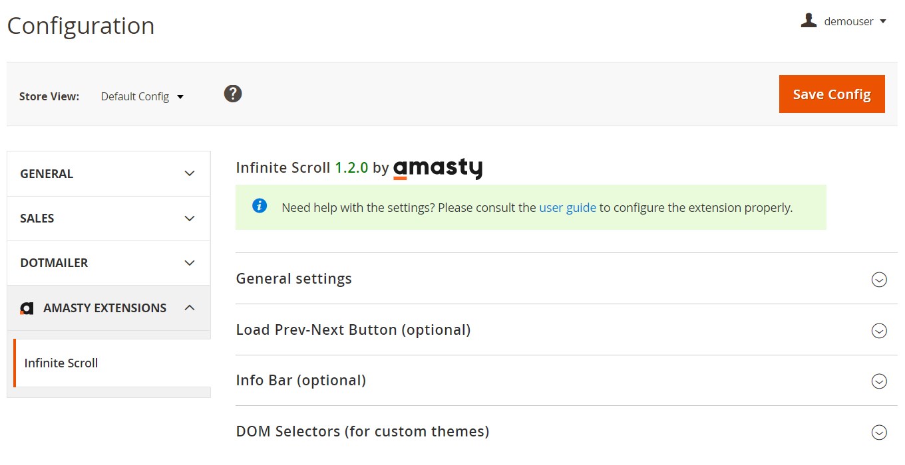The width and height of the screenshot is (905, 465).
Task: Open the Store View Default Config dropdown
Action: (x=142, y=97)
